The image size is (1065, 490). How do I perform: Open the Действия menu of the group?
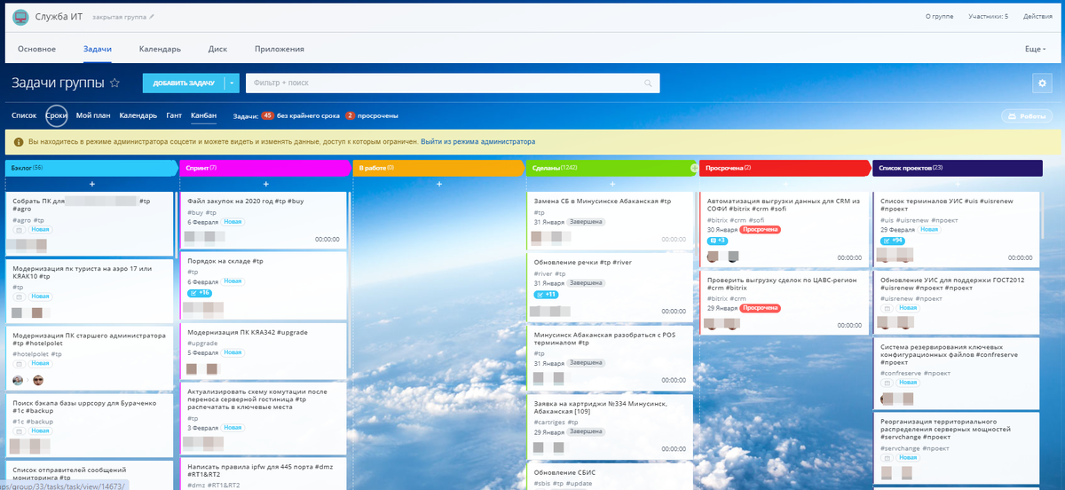pyautogui.click(x=1037, y=16)
